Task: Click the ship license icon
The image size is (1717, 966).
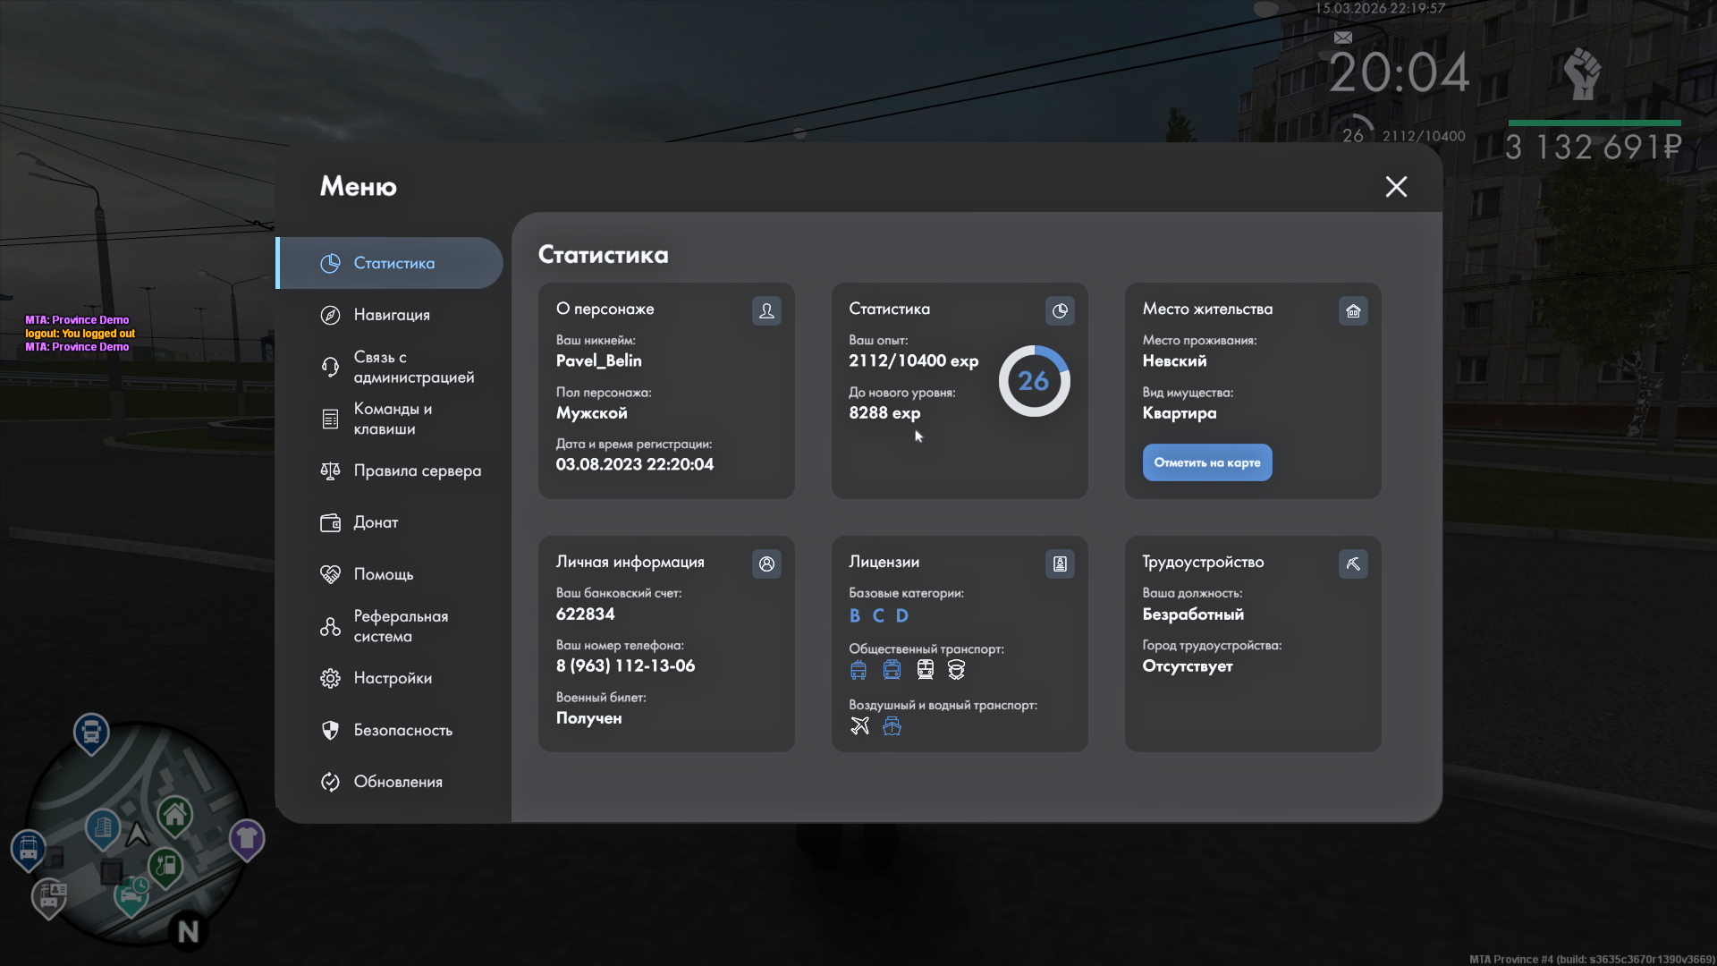Action: click(x=892, y=725)
